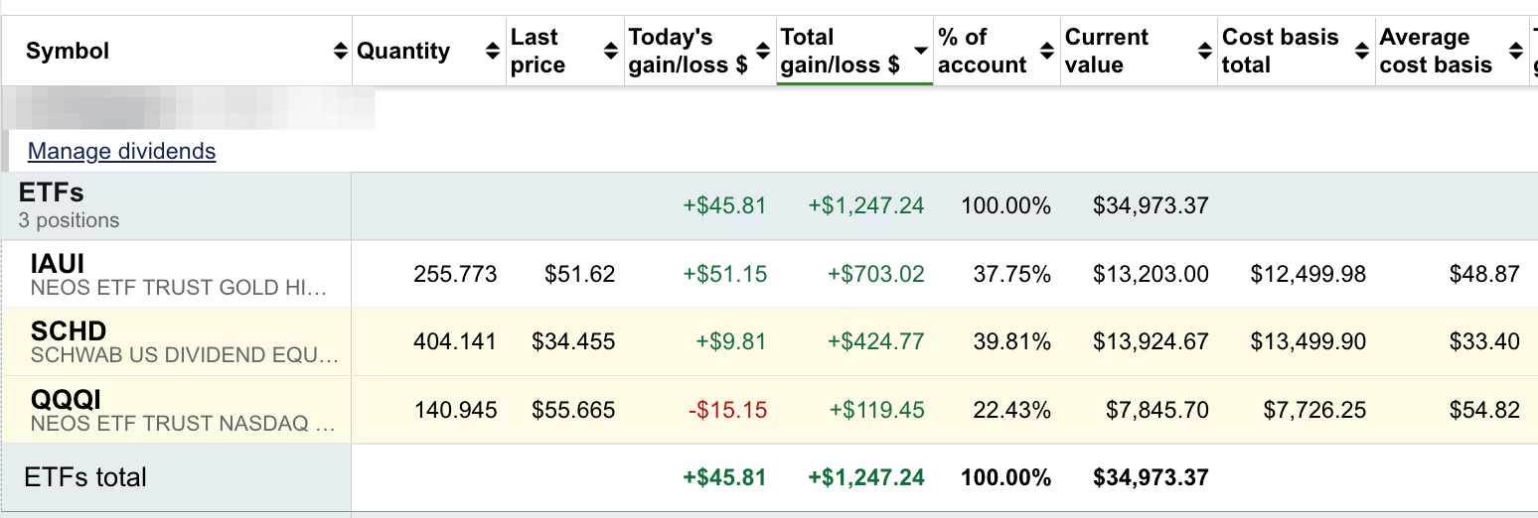Open the QQQI position
The height and width of the screenshot is (518, 1538).
pos(66,399)
